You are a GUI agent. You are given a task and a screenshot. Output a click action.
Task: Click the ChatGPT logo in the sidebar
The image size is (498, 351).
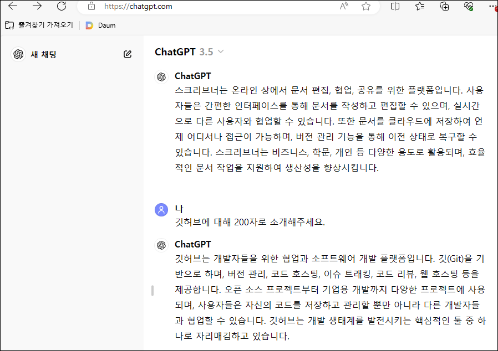tap(18, 54)
